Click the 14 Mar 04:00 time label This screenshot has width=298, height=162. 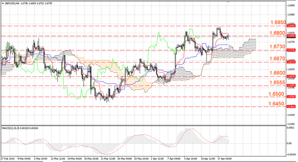coord(75,159)
